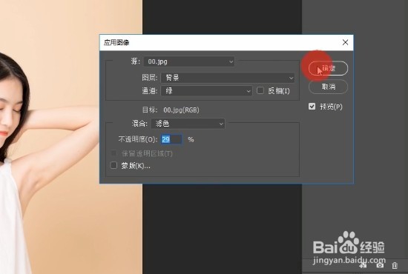408x274 pixels.
Task: Click the 应用图像 dialog title
Action: [116, 43]
